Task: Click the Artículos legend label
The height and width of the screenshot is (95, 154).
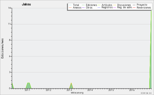Action: point(107,5)
